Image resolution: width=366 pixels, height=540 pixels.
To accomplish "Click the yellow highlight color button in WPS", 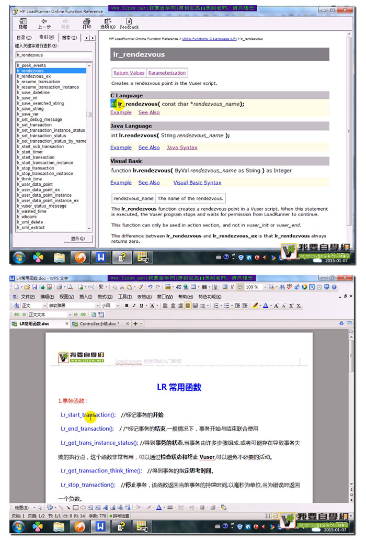I will pos(255,306).
